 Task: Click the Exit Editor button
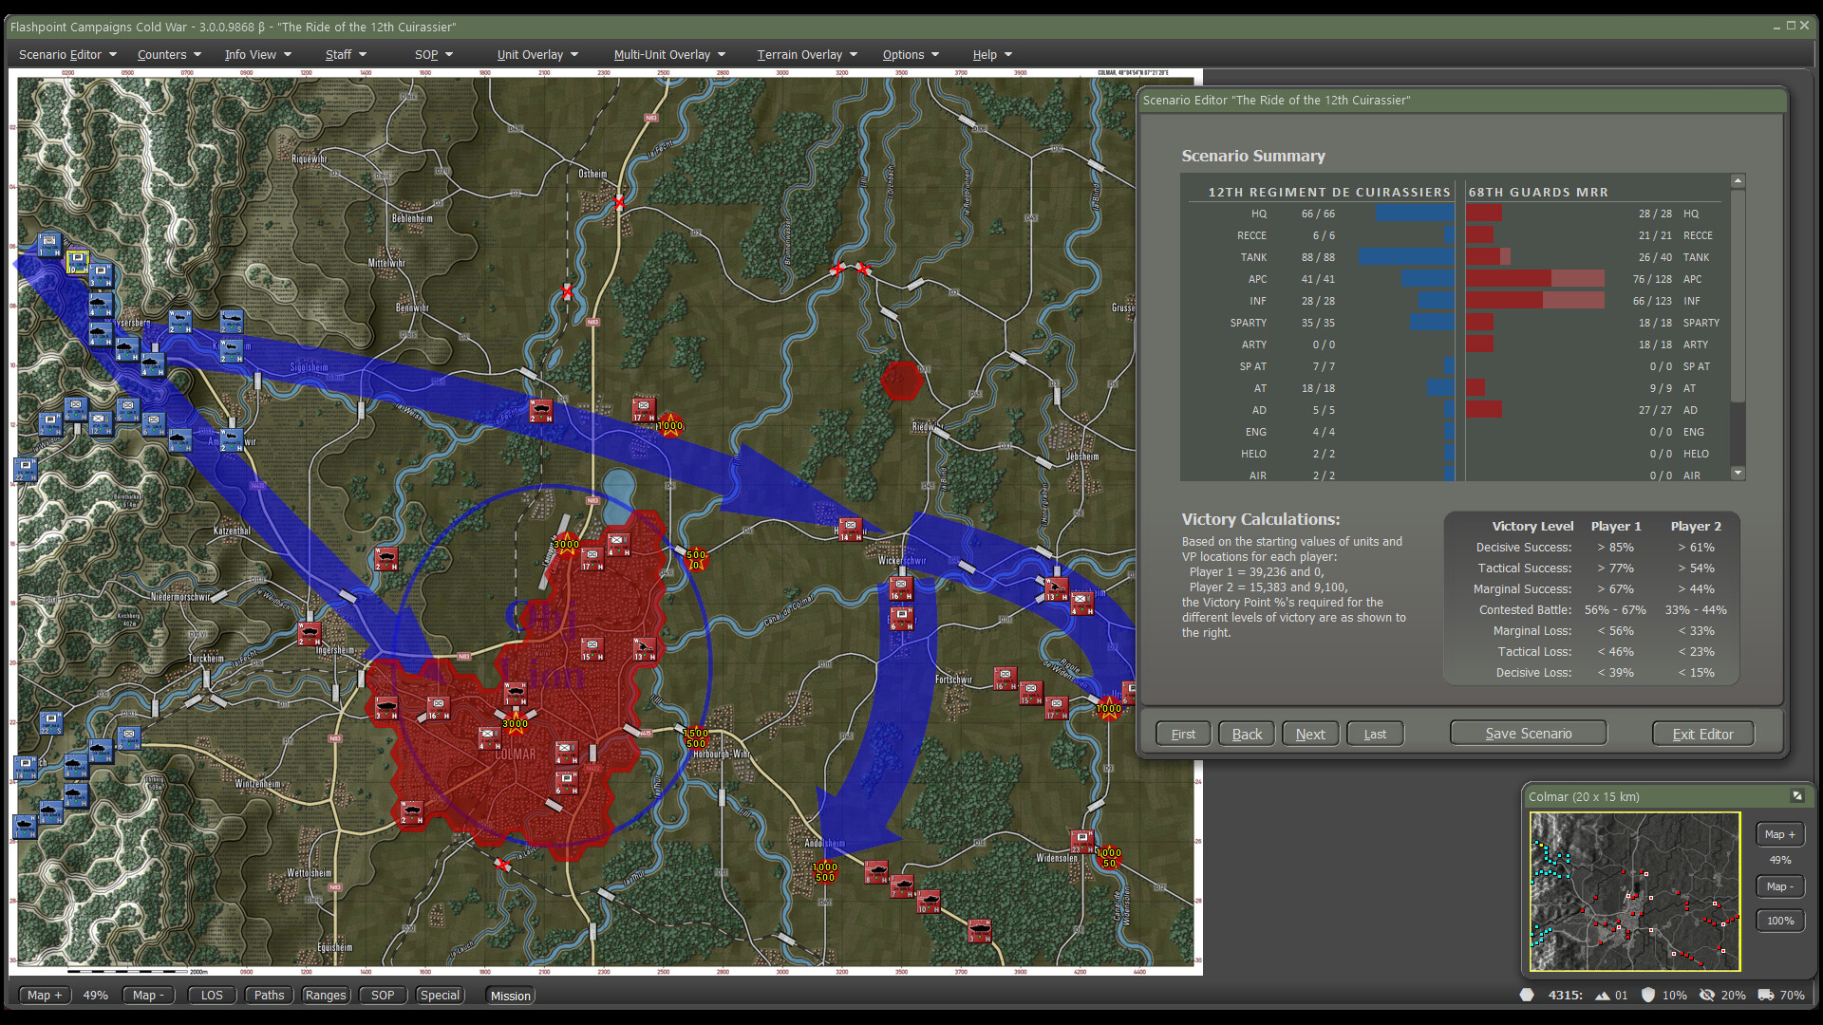[x=1701, y=733]
